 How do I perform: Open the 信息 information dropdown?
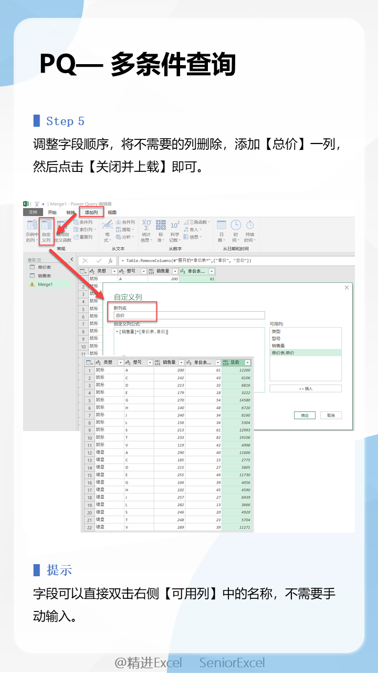pos(192,237)
